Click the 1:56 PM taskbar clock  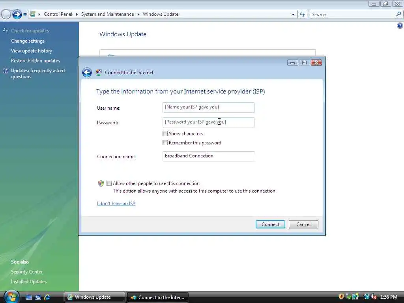(389, 297)
